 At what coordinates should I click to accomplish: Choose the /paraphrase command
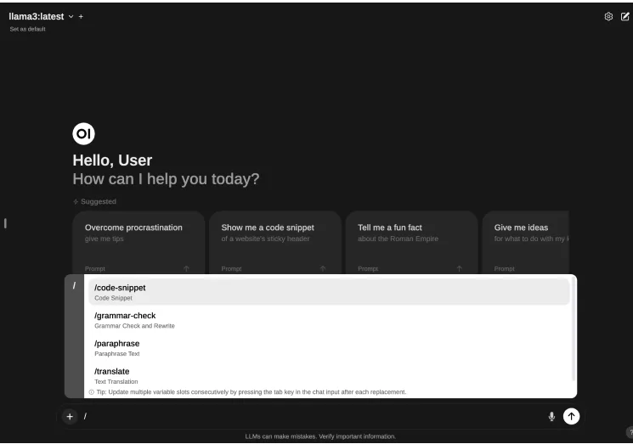click(329, 347)
